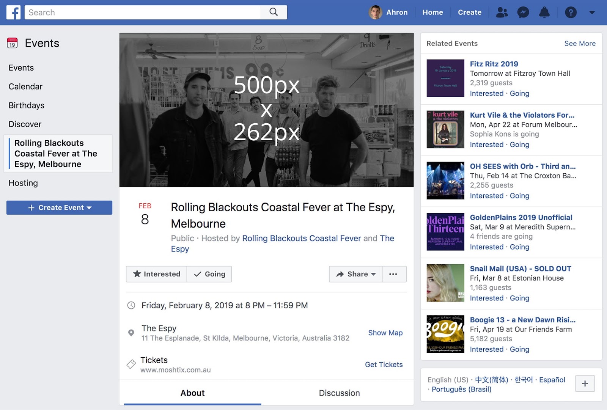
Task: Open GoldenPlains 2019 Unofficial event
Action: click(x=521, y=218)
